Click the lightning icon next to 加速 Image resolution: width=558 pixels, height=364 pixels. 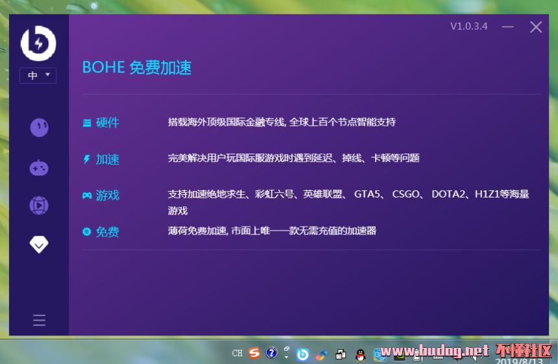[87, 159]
